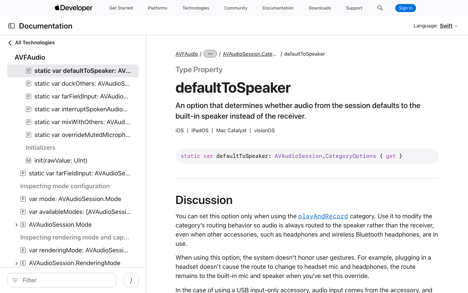Click the P icon beside var availableModes
Image resolution: width=468 pixels, height=293 pixels.
click(x=23, y=212)
